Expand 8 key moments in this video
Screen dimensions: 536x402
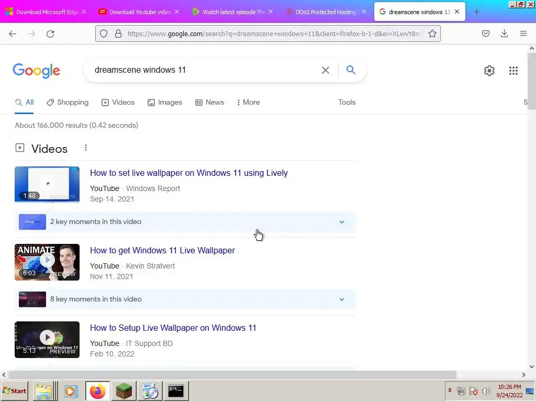185,299
